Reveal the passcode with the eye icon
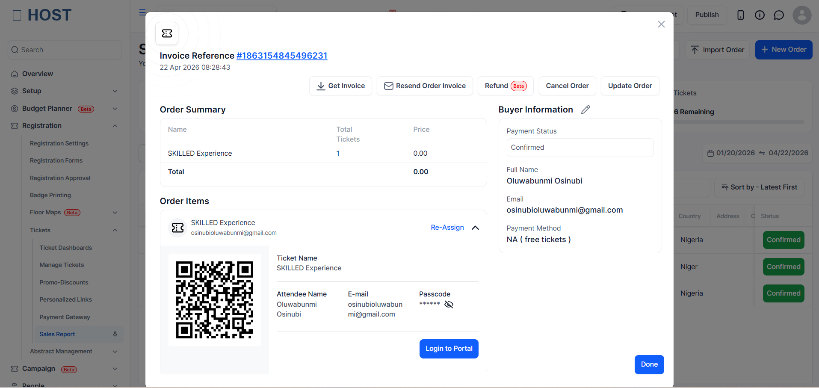 pyautogui.click(x=449, y=304)
